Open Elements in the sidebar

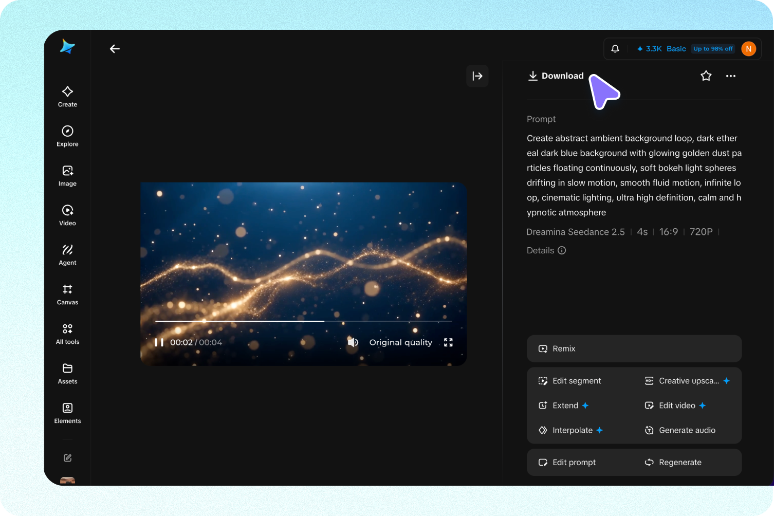(67, 413)
